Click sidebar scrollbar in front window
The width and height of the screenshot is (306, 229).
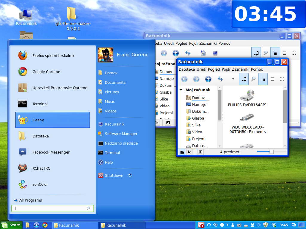click(x=220, y=105)
